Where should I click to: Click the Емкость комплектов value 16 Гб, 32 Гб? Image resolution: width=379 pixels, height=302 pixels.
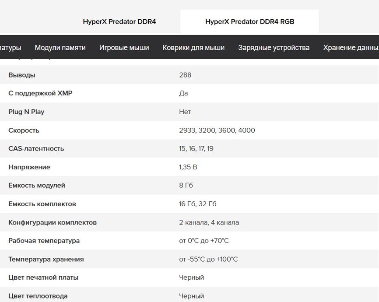[x=198, y=204]
